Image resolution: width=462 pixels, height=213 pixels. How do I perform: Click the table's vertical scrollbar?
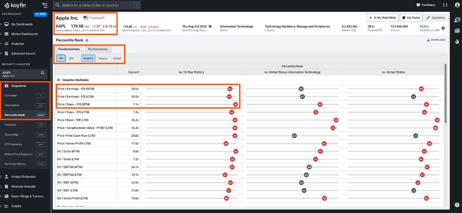(x=445, y=93)
